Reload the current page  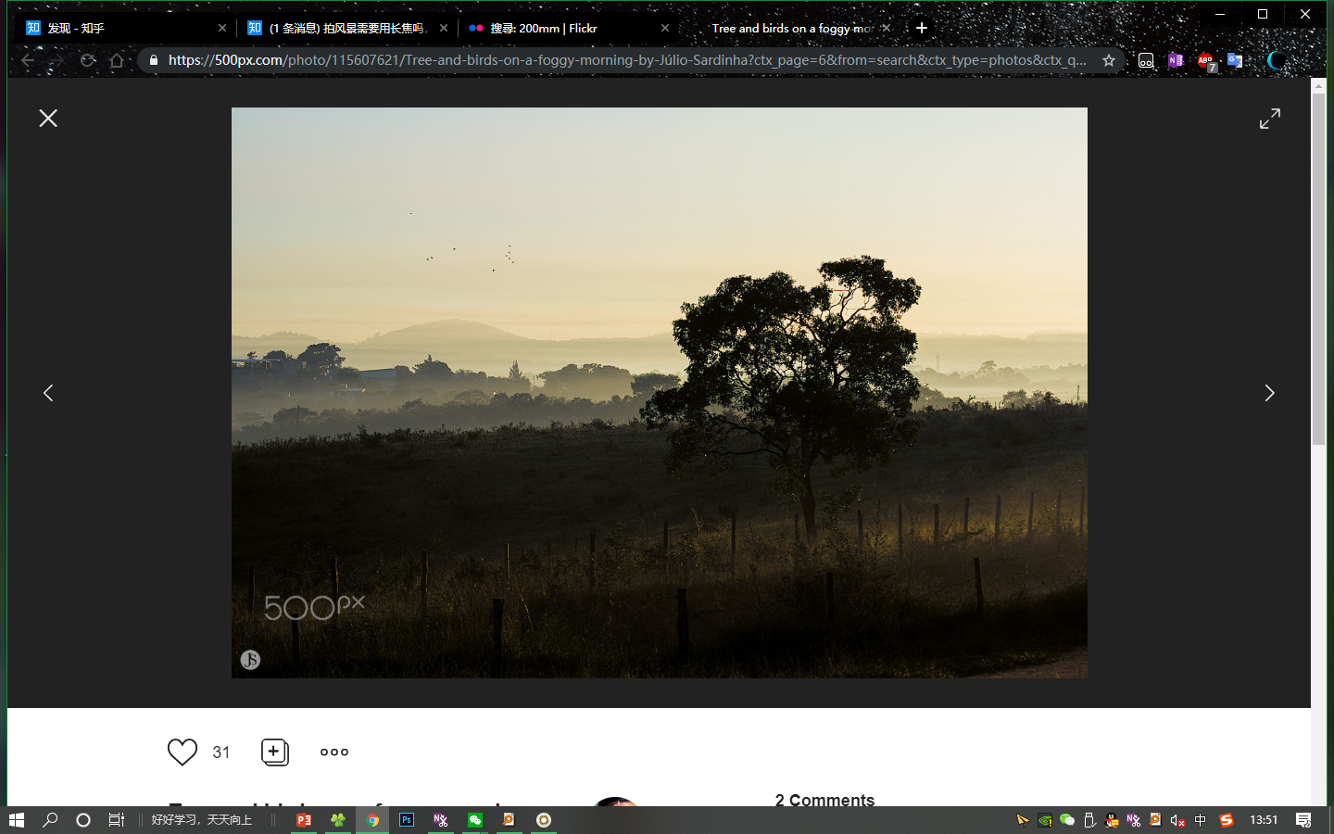[88, 60]
